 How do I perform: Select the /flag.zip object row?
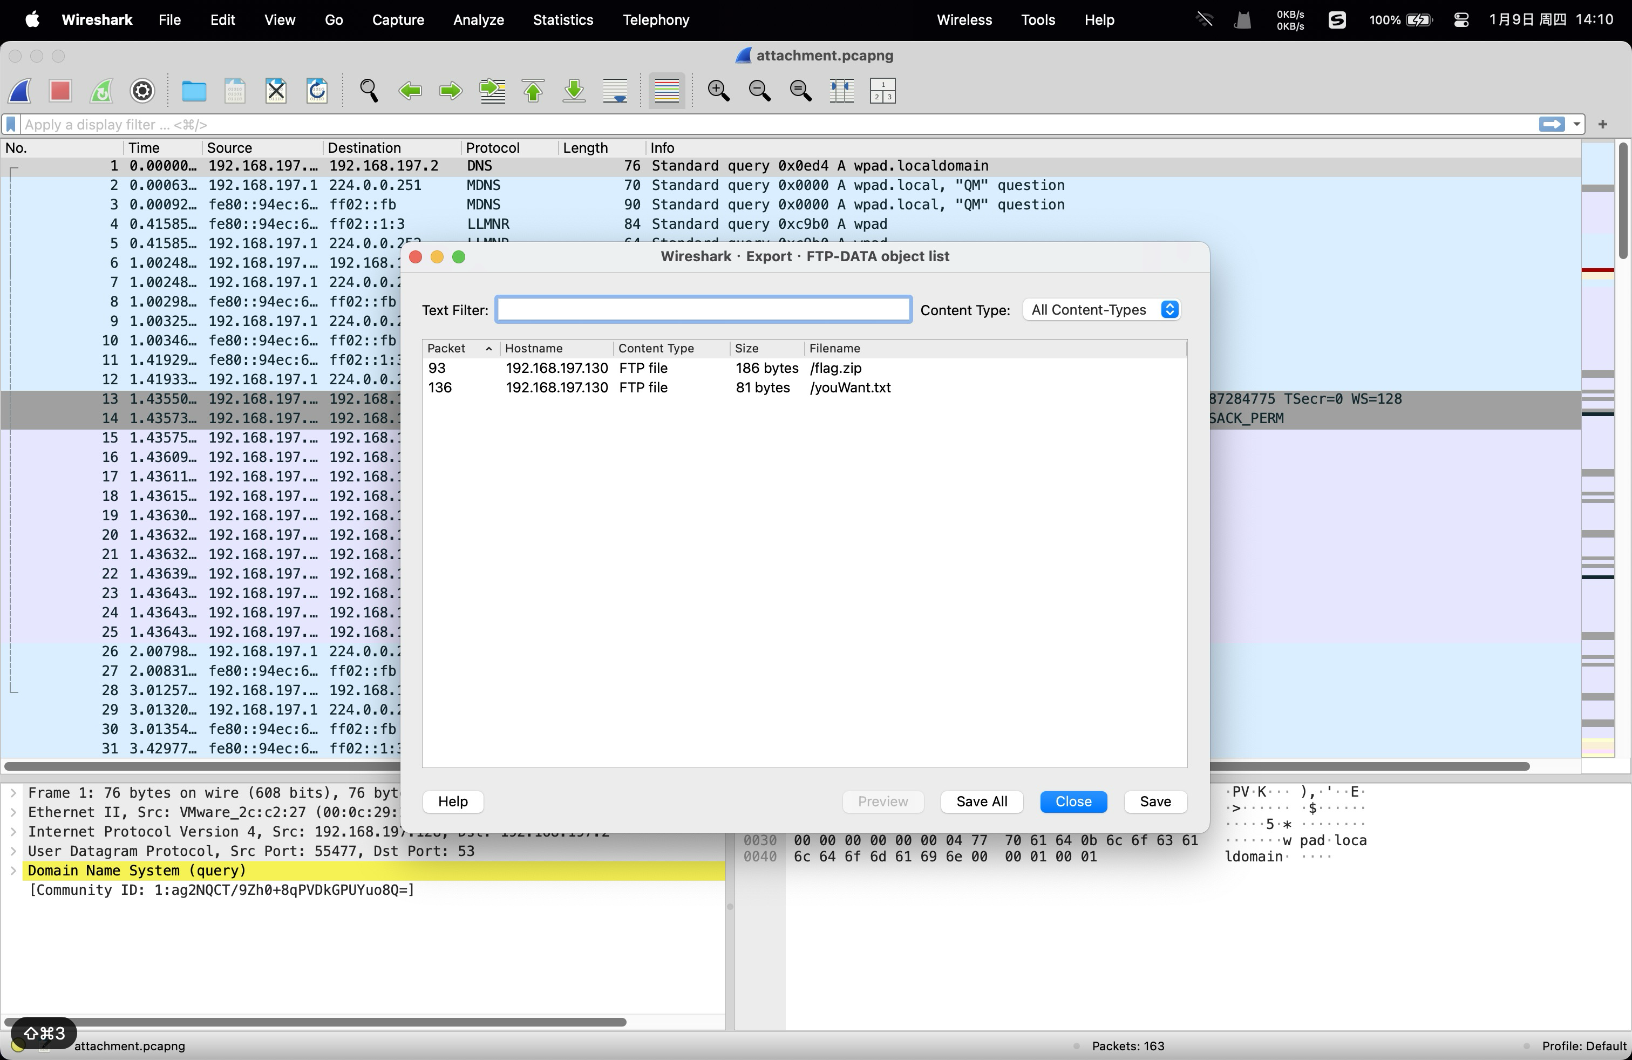coord(804,368)
